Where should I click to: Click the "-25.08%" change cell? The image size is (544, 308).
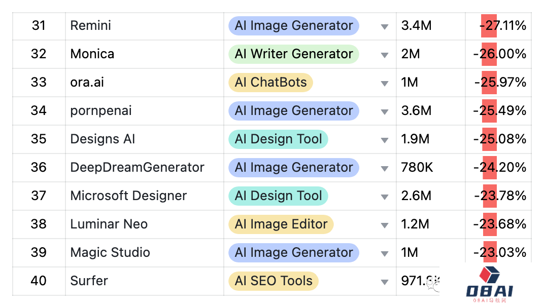click(498, 140)
